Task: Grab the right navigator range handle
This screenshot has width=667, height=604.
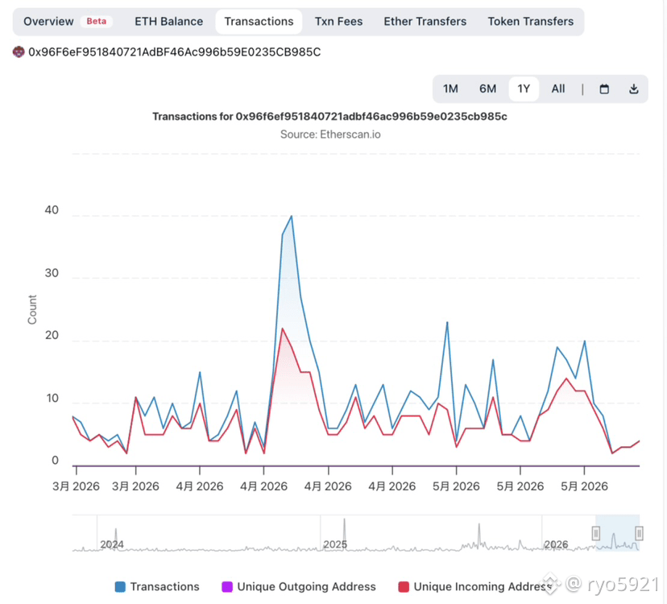Action: coord(639,533)
